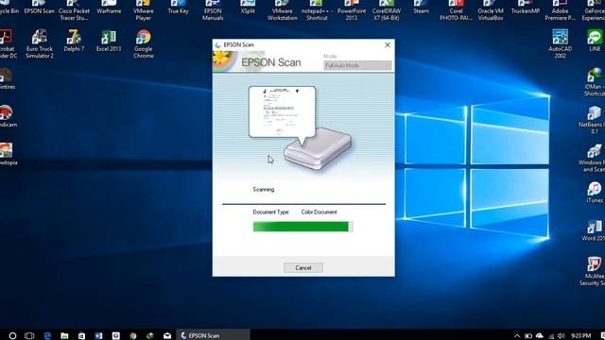The height and width of the screenshot is (340, 605).
Task: Click the EPSON Scan dialog title bar icon
Action: (217, 45)
